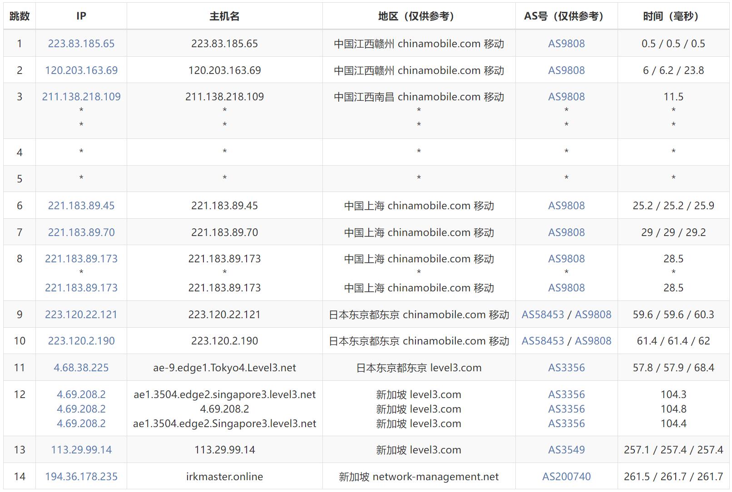
Task: Open the AS3549 link
Action: (x=566, y=450)
